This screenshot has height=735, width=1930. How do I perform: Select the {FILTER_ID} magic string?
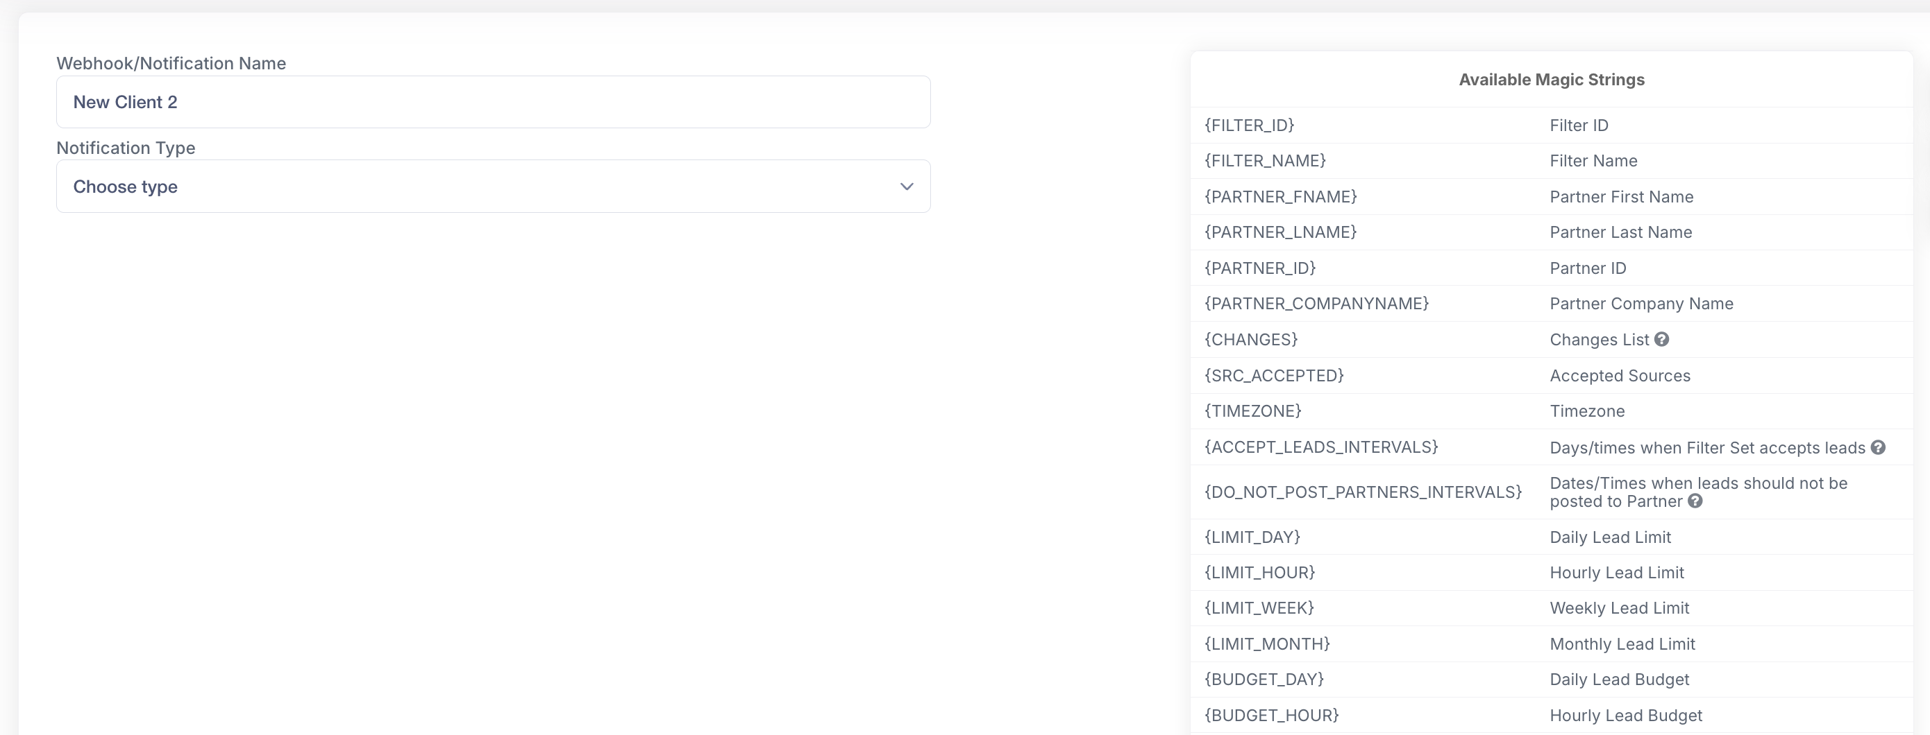(1248, 125)
